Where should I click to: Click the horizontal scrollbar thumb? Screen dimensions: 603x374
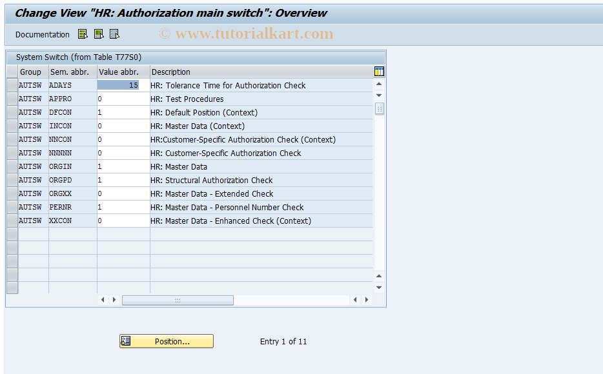[x=178, y=300]
